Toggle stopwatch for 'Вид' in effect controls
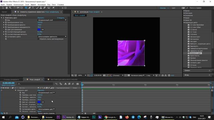 click(x=6, y=20)
